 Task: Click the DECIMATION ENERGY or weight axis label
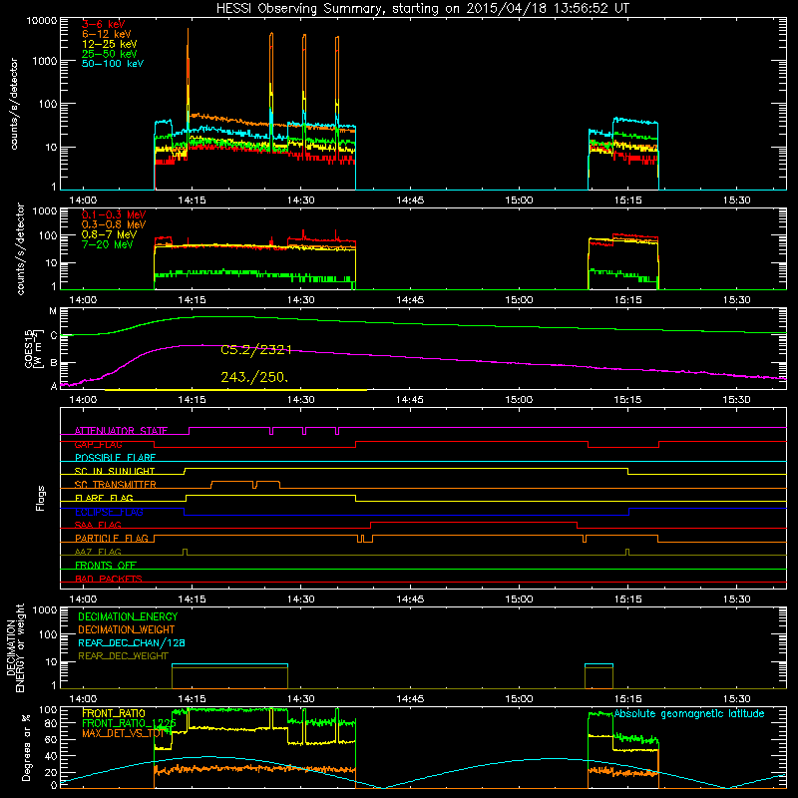(15, 647)
